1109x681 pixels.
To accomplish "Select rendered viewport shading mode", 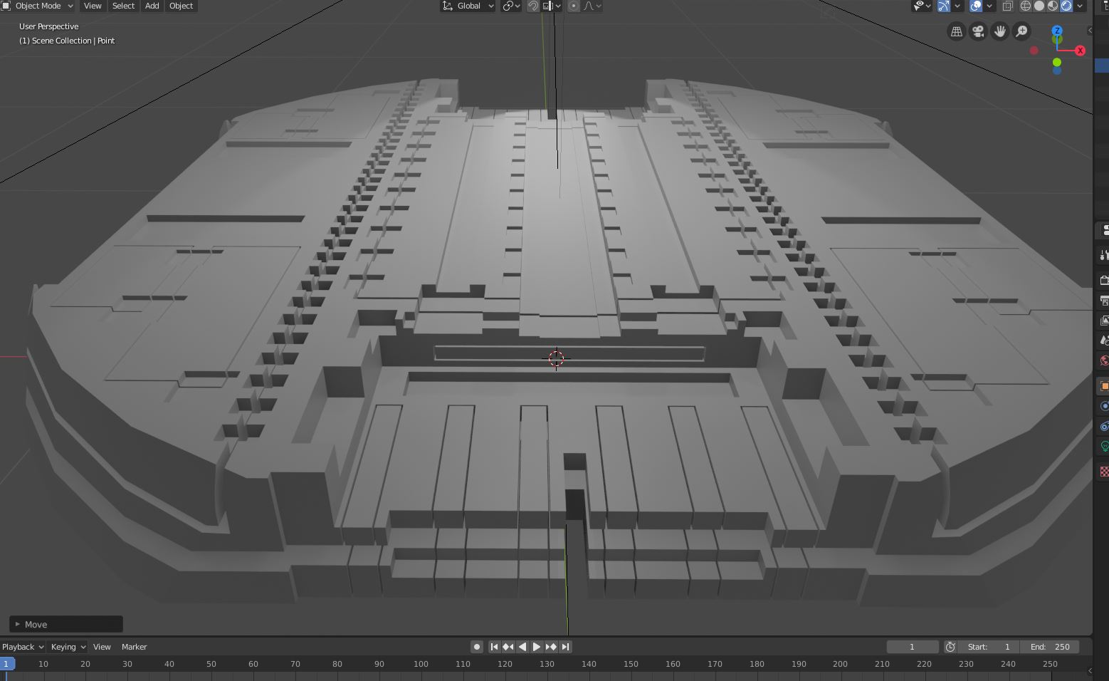I will coord(1066,6).
